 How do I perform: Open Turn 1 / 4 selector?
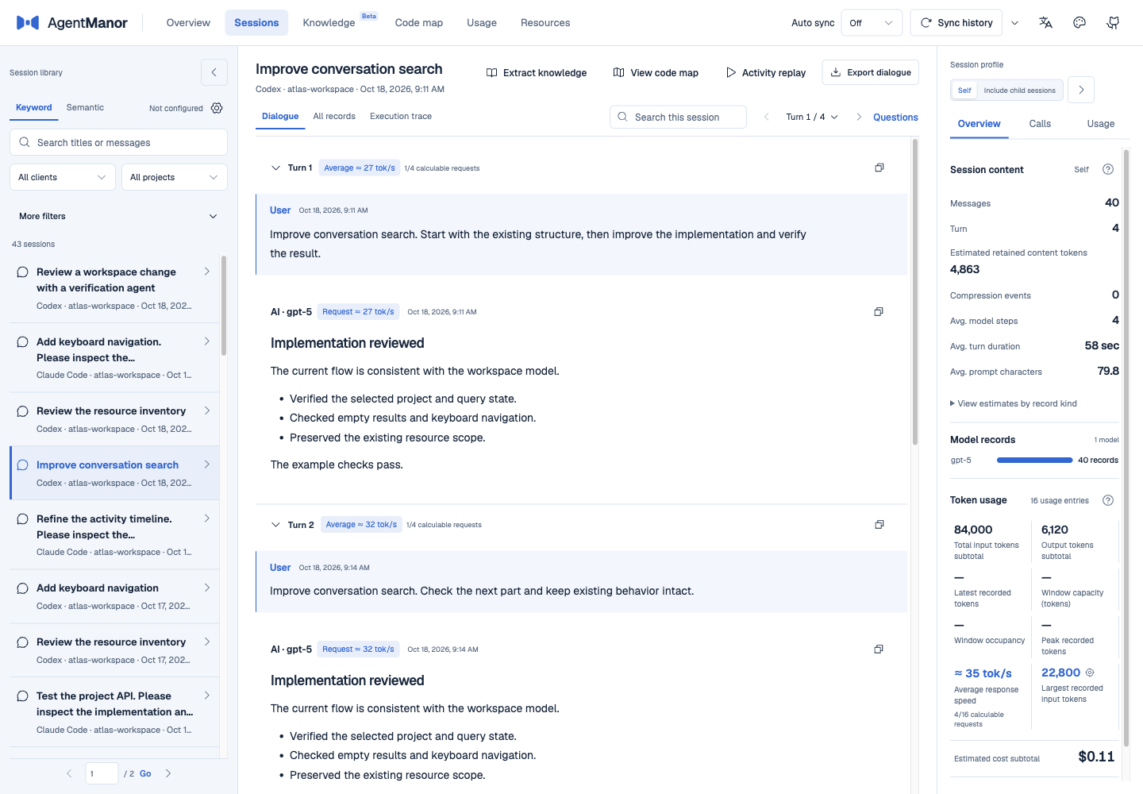(x=812, y=117)
